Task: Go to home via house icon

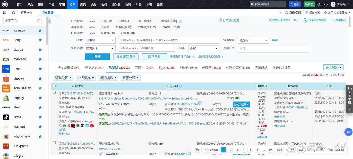Action: coord(13,12)
